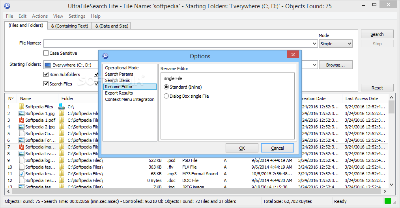Confirm Options with OK button
The width and height of the screenshot is (400, 208).
[242, 148]
